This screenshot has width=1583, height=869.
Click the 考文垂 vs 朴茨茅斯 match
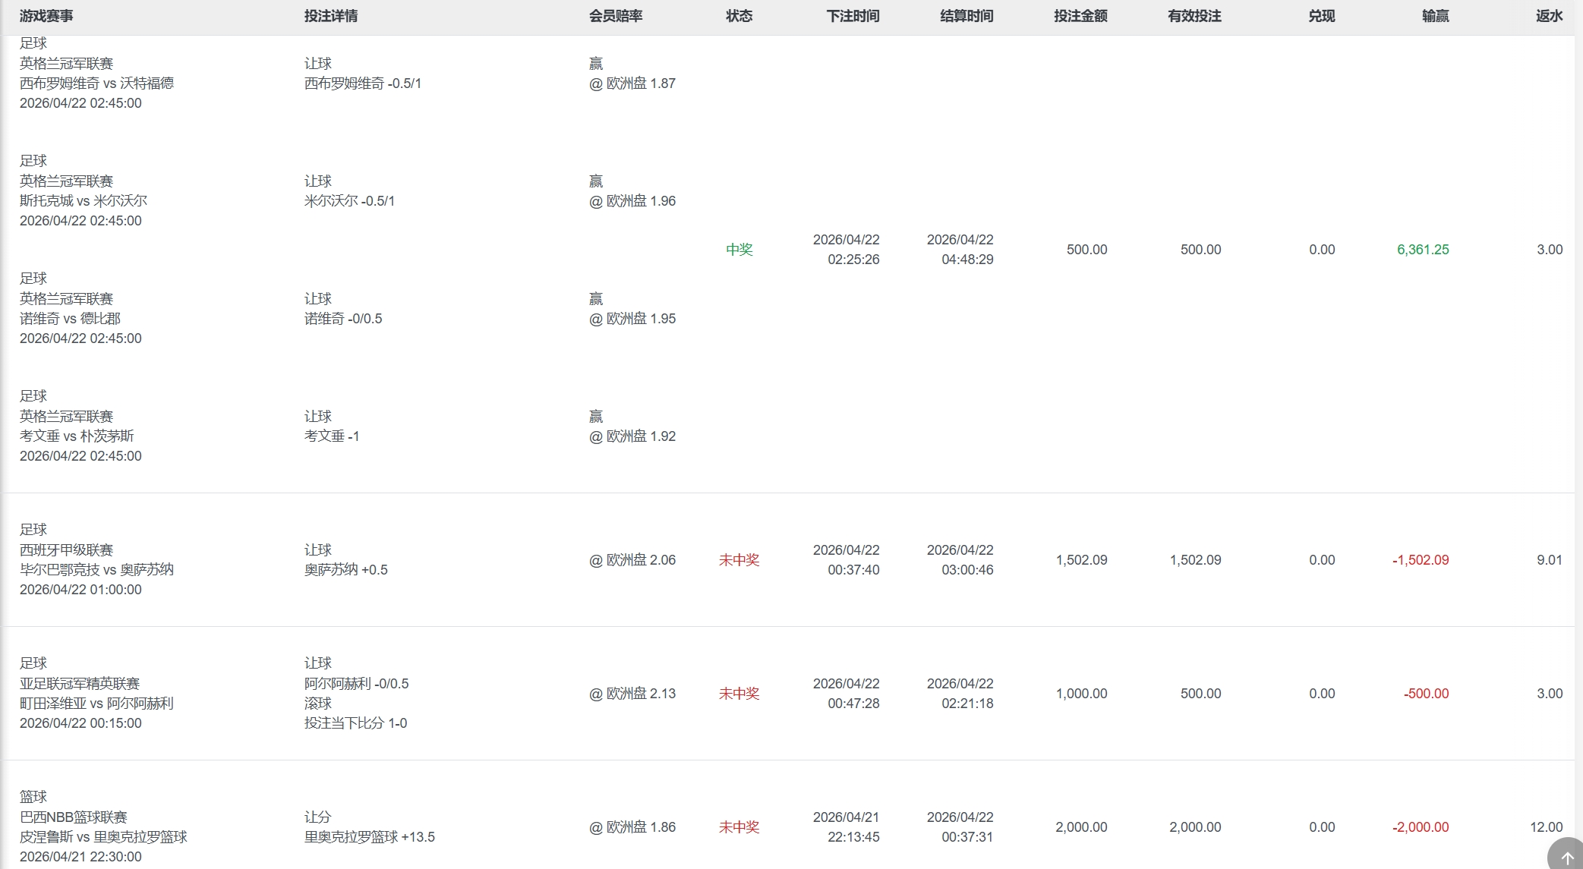[77, 436]
